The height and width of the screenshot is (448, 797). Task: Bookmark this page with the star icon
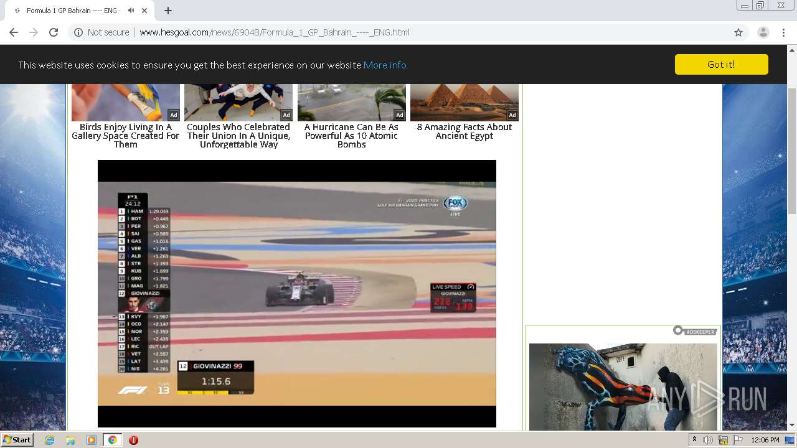point(738,32)
